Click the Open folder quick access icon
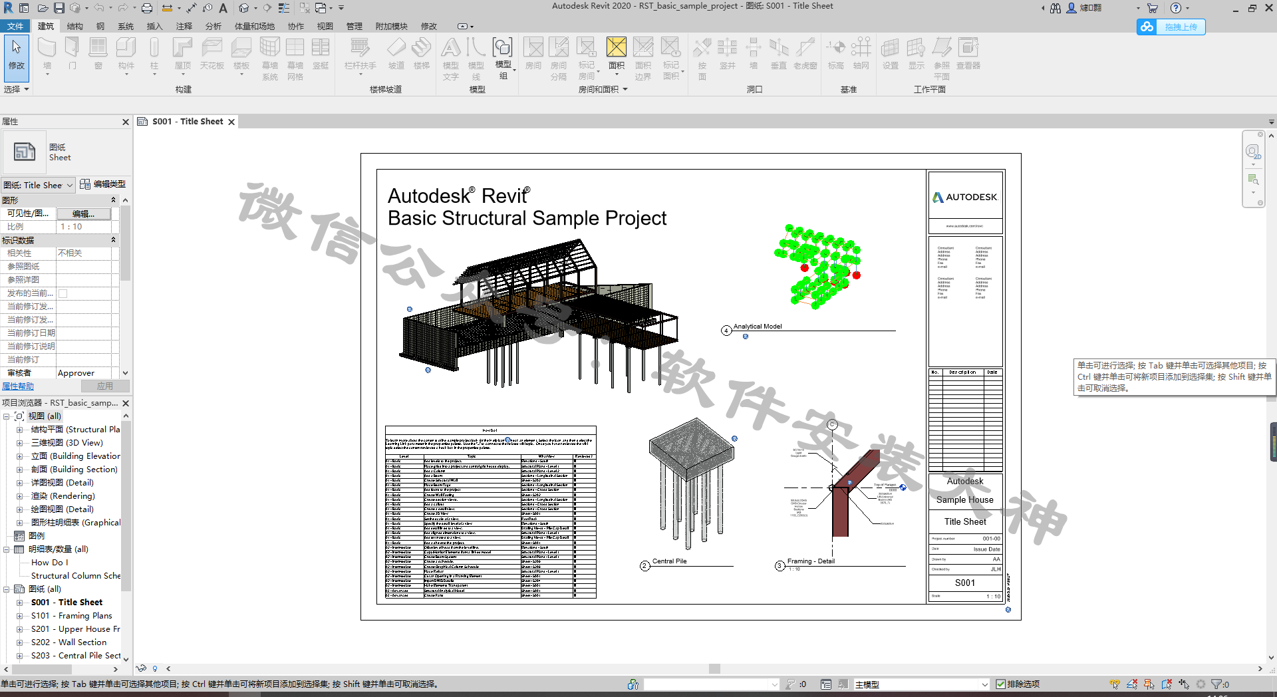Screen dimensions: 1277x697 [x=43, y=8]
